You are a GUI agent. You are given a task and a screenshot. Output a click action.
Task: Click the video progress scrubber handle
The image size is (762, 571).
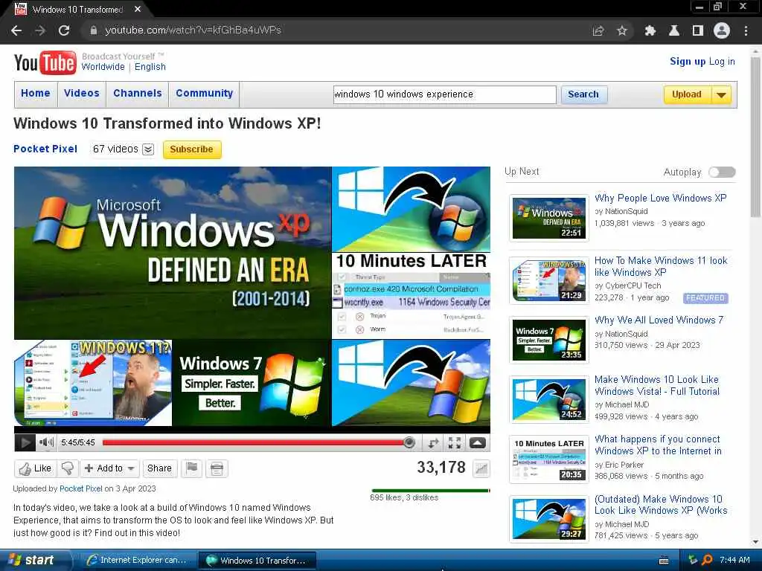point(410,442)
